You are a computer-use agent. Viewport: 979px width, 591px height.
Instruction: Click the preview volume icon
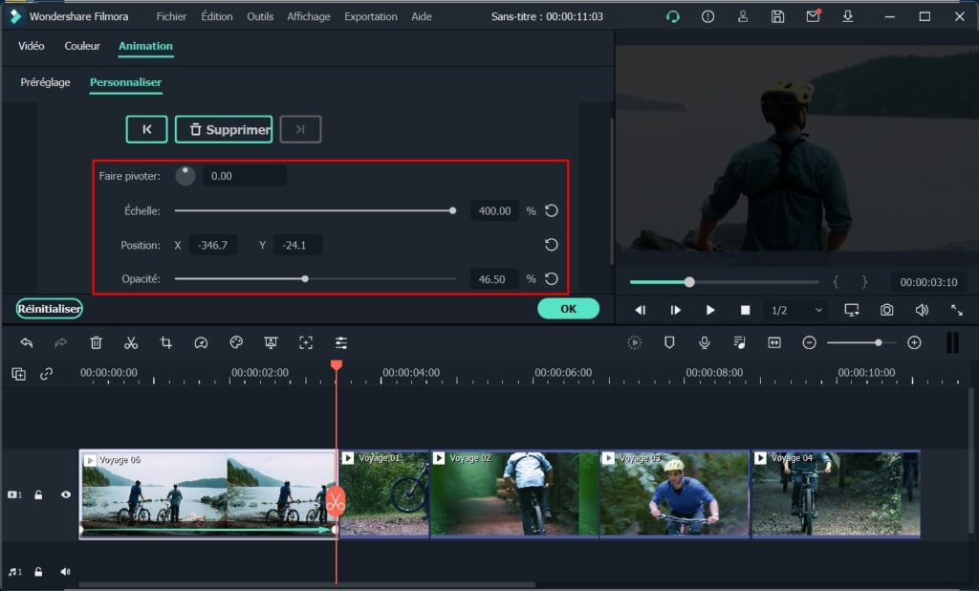pos(922,310)
